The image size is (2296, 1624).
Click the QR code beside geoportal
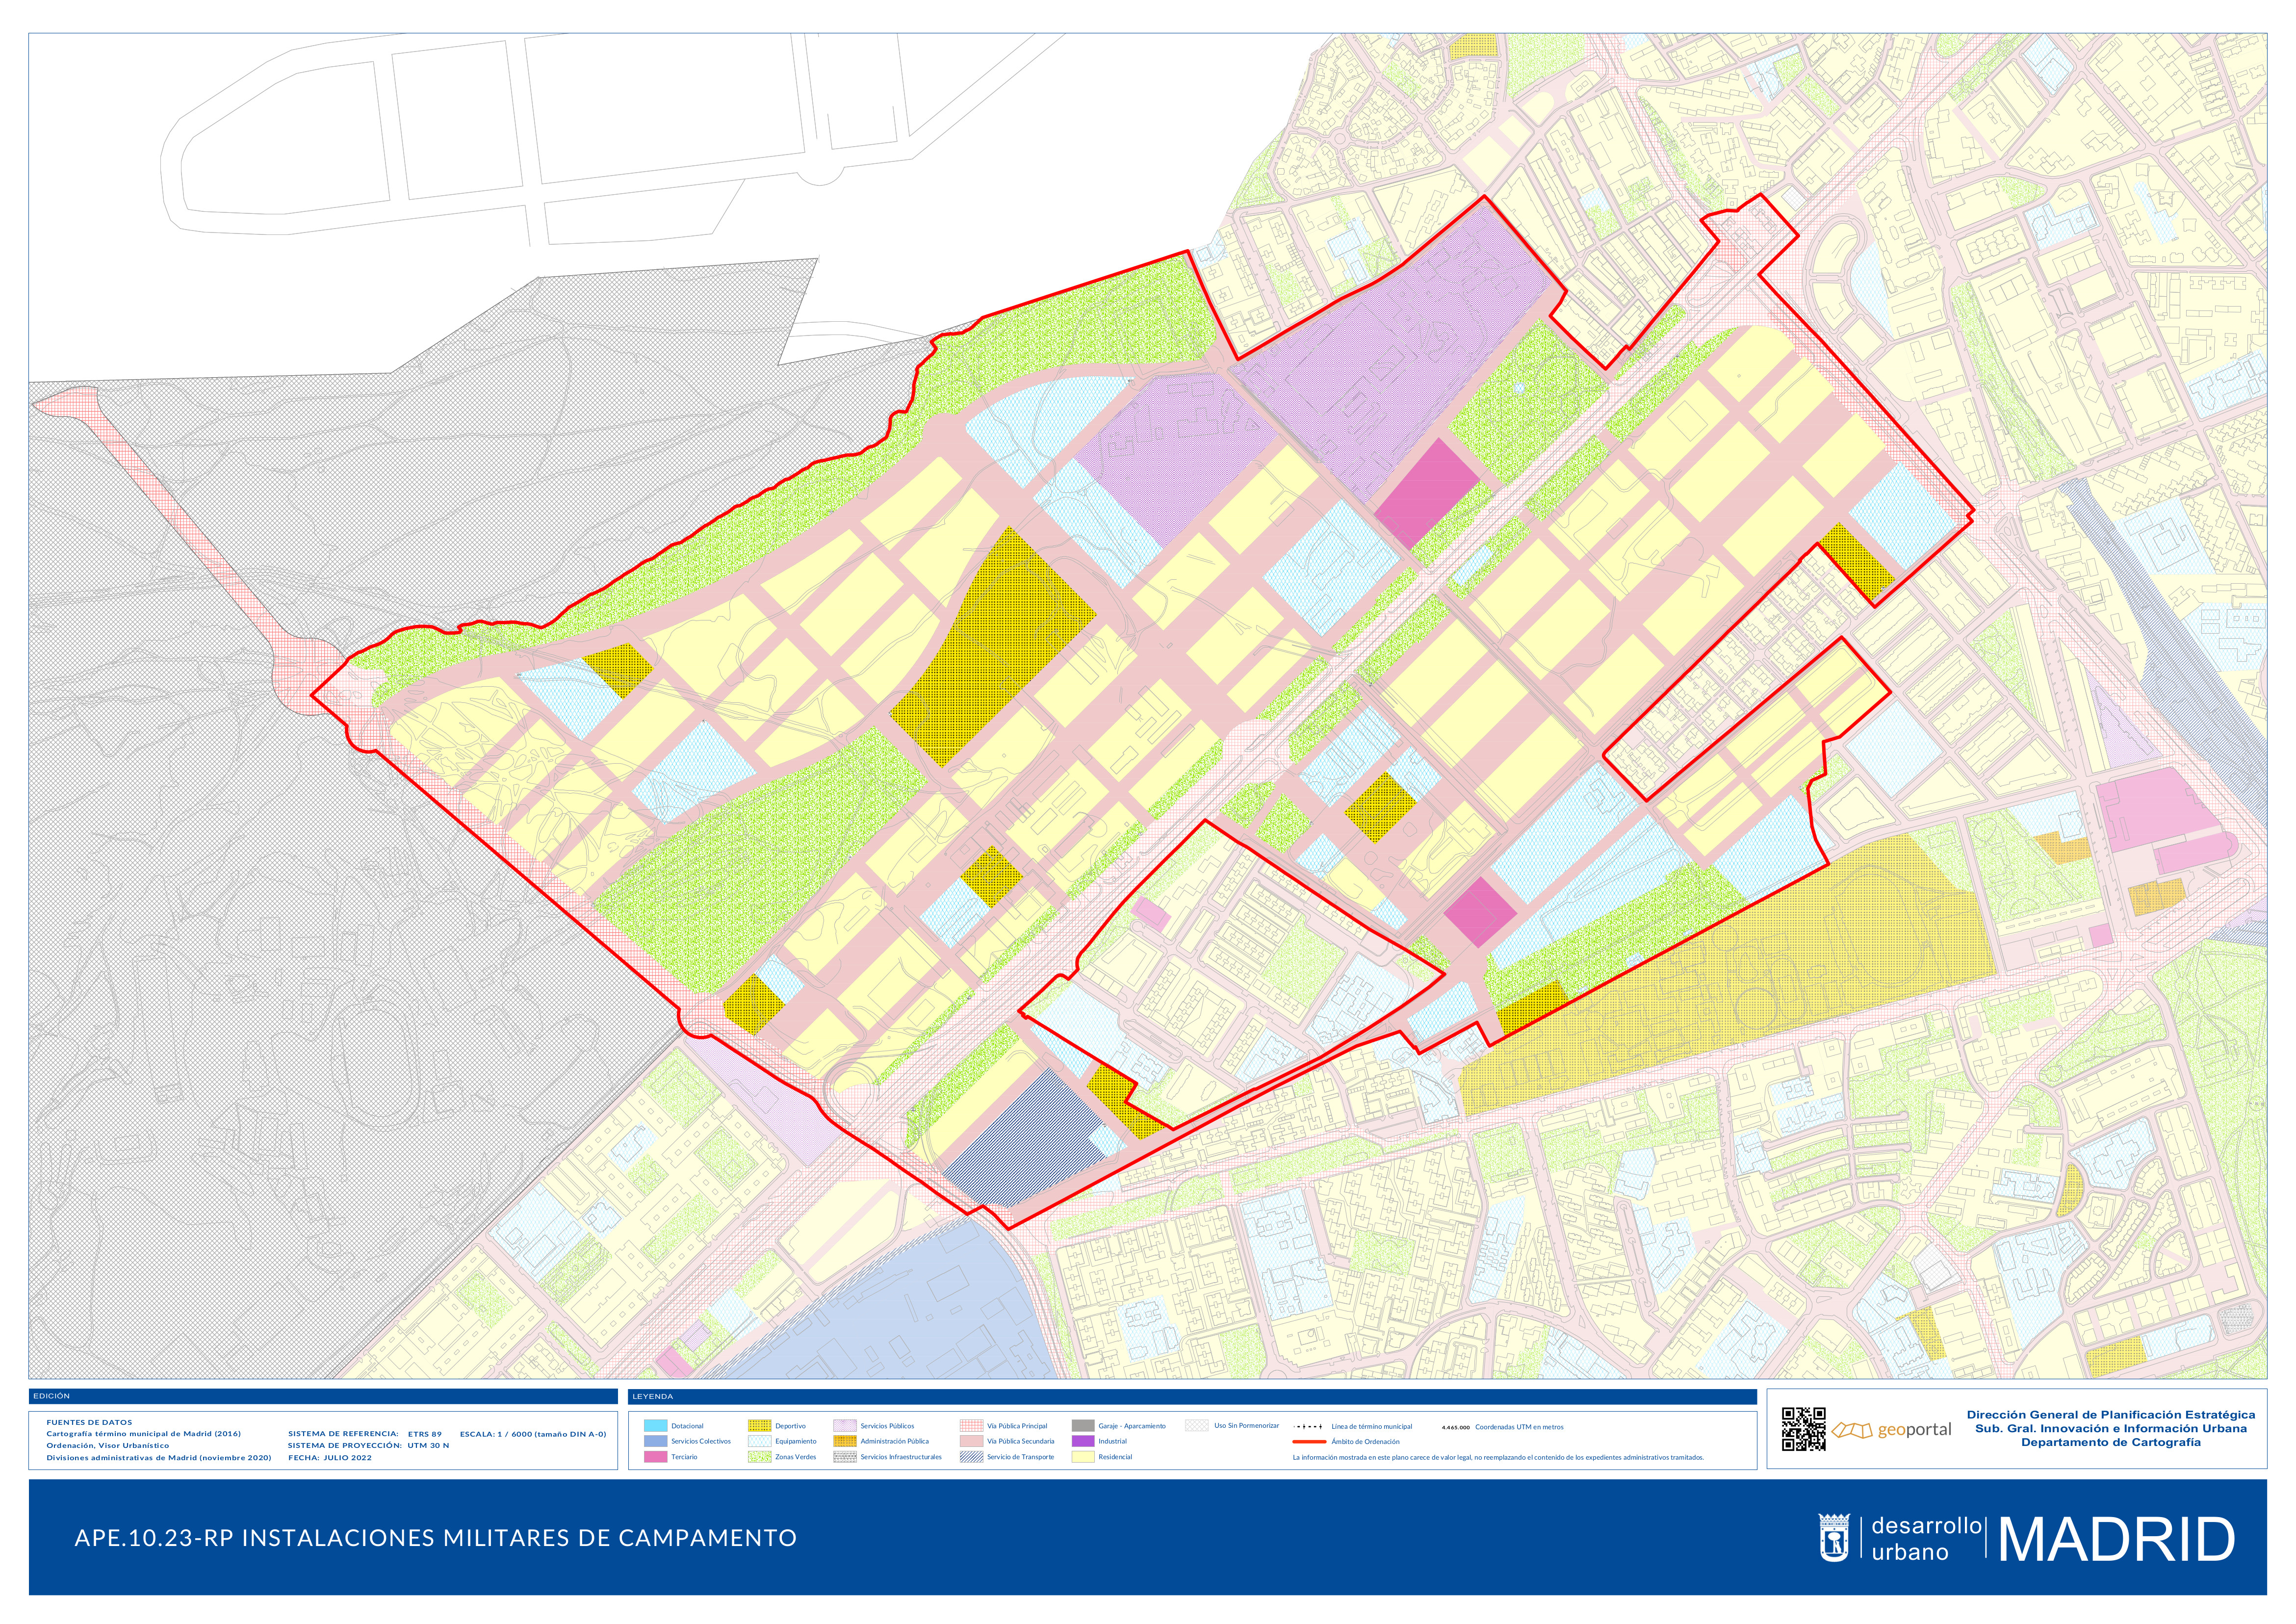[1803, 1429]
